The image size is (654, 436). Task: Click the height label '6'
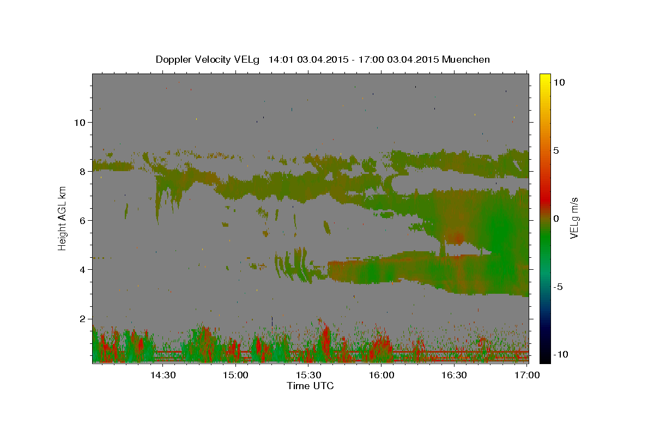coord(82,220)
